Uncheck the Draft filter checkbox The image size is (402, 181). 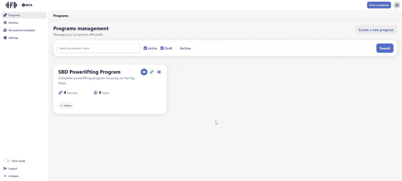tap(162, 48)
